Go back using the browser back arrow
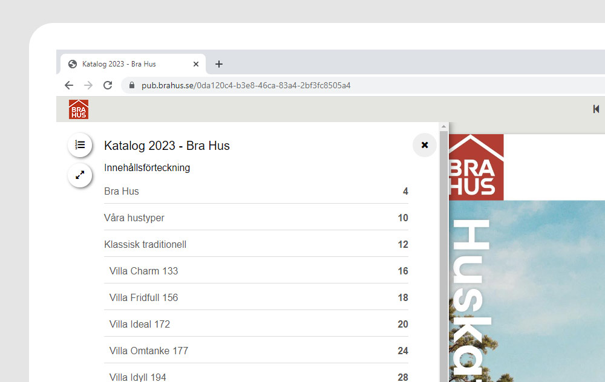 69,85
